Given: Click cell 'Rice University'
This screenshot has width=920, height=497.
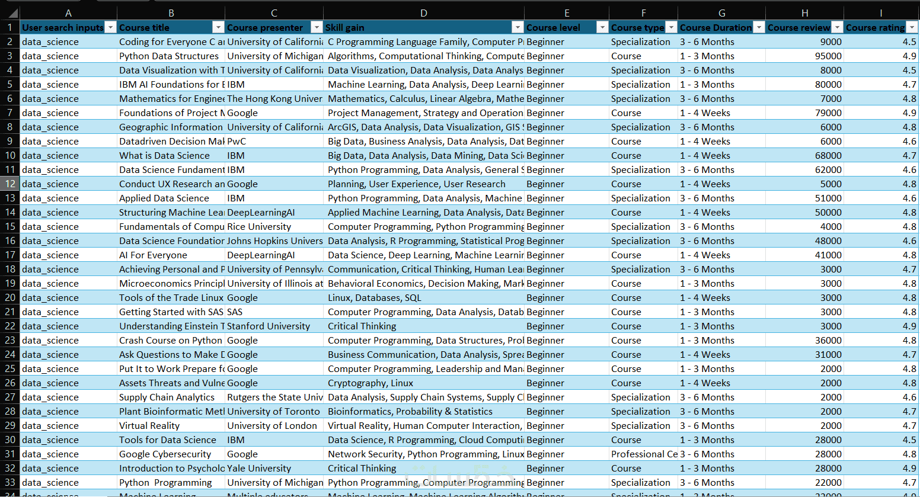Looking at the screenshot, I should [274, 226].
